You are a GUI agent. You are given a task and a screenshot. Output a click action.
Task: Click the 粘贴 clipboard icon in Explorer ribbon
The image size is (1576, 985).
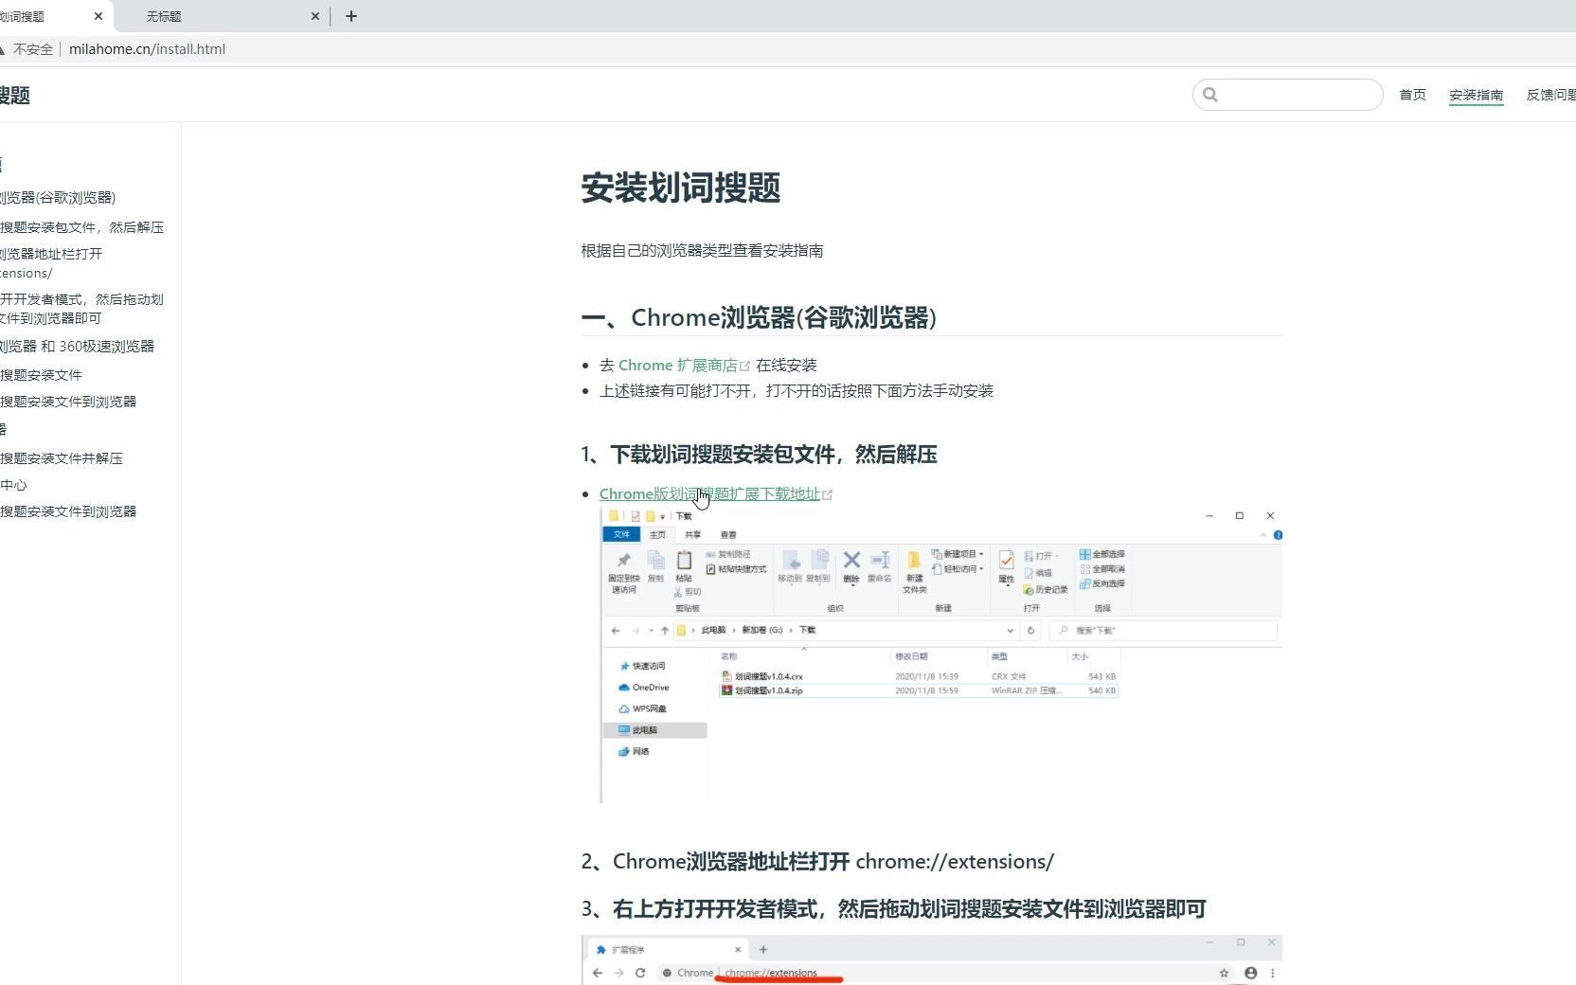point(684,560)
